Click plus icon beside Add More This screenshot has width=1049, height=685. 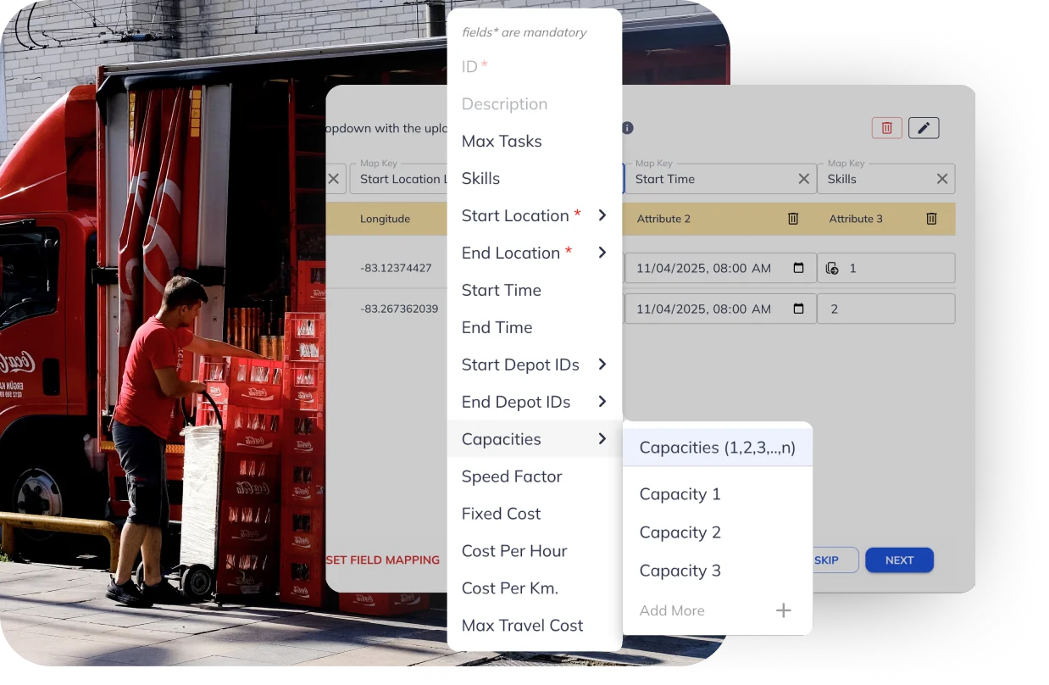tap(783, 610)
